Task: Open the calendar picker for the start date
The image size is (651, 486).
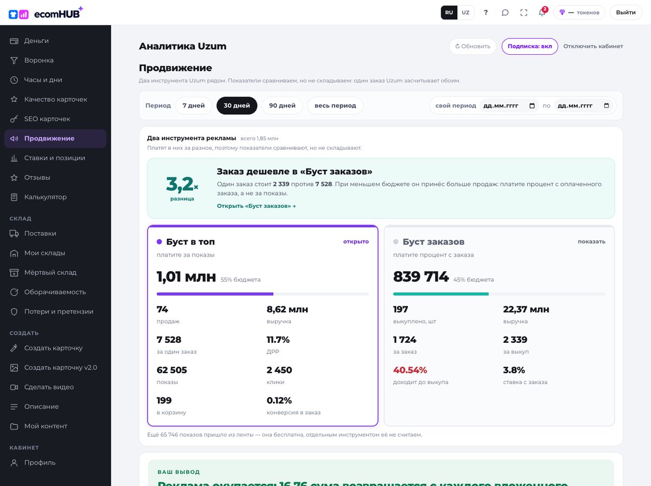Action: tap(532, 106)
